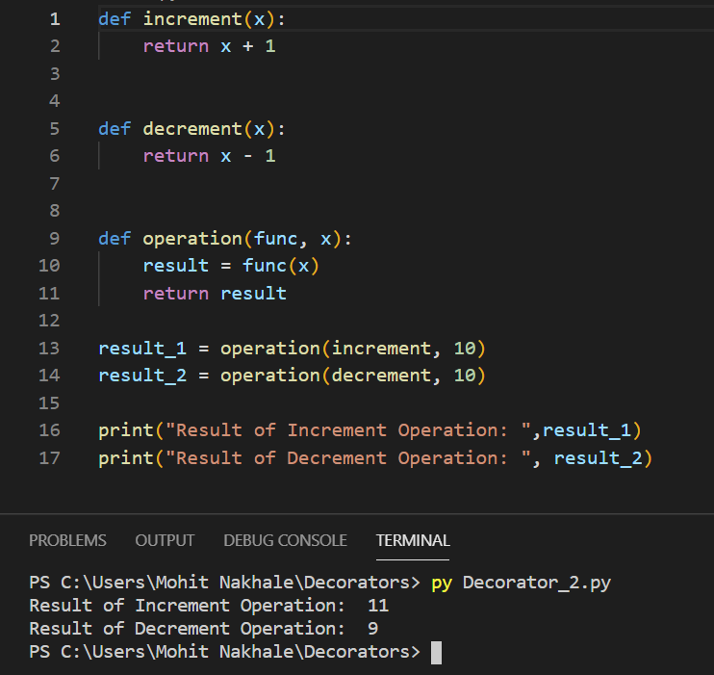Image resolution: width=714 pixels, height=675 pixels.
Task: Open the DEBUG CONSOLE tab
Action: coord(285,540)
